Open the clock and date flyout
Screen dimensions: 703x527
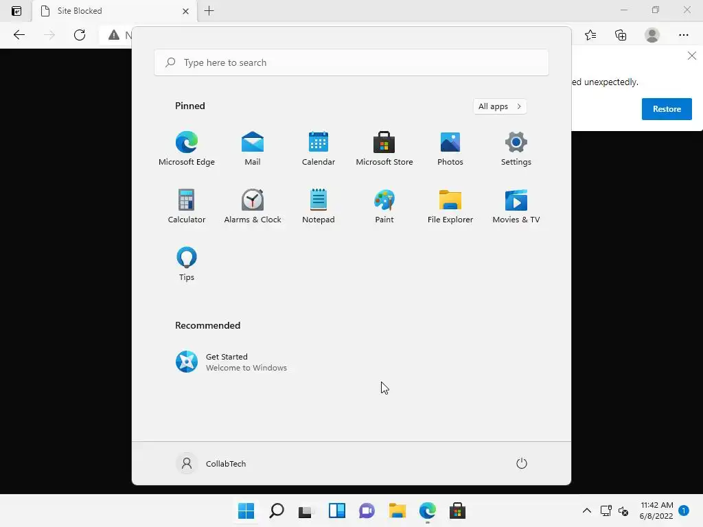656,511
